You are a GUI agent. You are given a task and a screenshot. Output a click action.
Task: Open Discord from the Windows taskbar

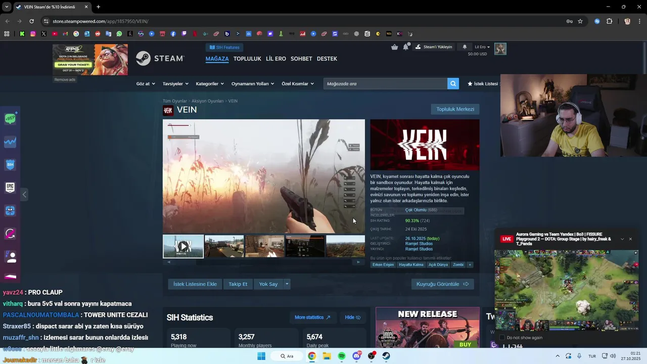click(357, 356)
